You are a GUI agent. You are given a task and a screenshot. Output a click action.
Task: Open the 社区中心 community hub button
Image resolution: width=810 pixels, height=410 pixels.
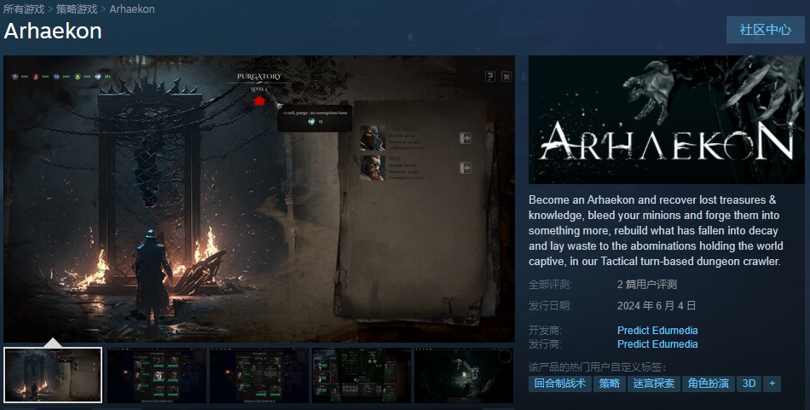pos(765,30)
